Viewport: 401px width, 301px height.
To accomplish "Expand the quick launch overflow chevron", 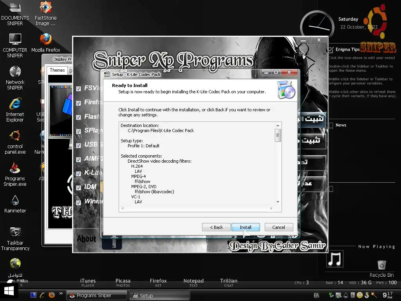I will pyautogui.click(x=61, y=294).
